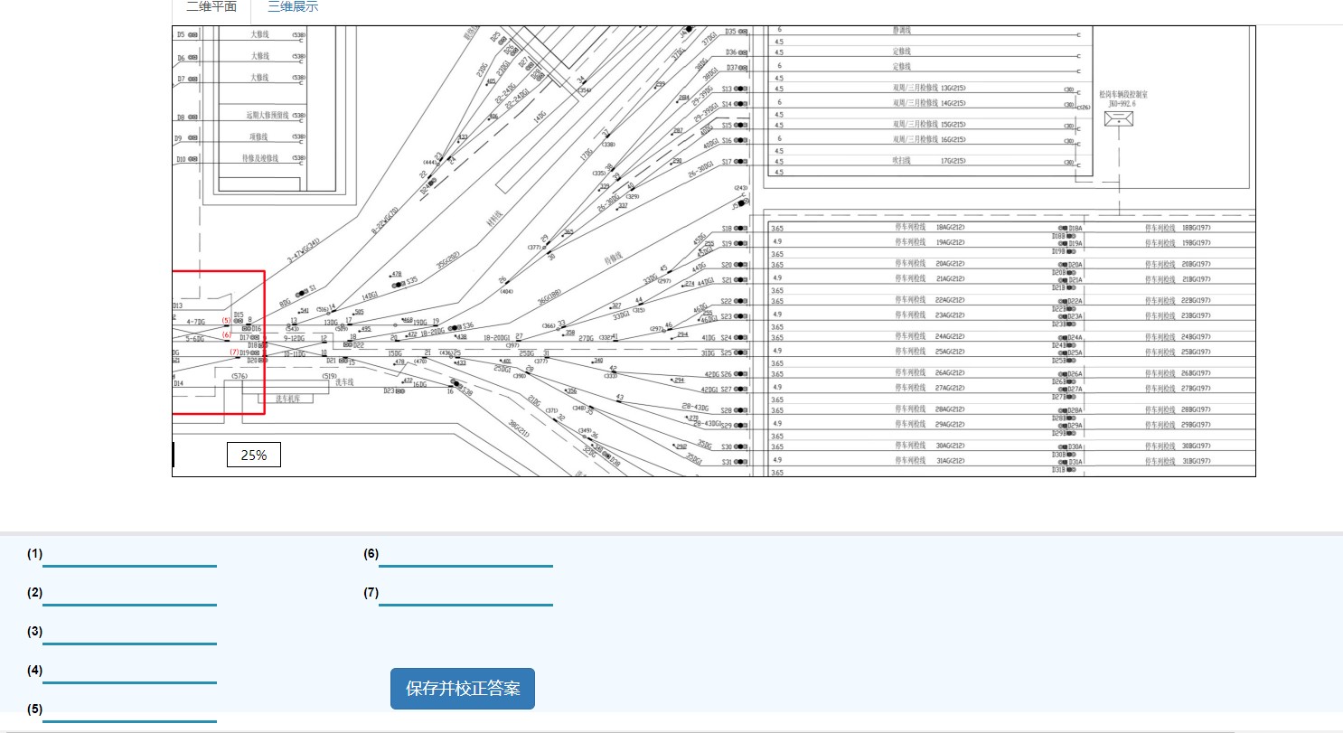Click the red (5) marker on diagram
This screenshot has height=733, width=1343.
(226, 320)
